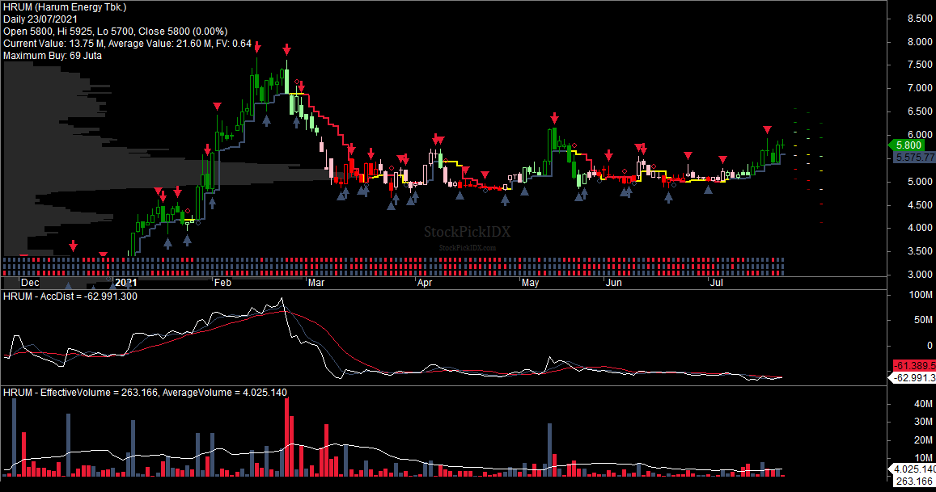Click the Mar label on the time axis

coord(316,283)
